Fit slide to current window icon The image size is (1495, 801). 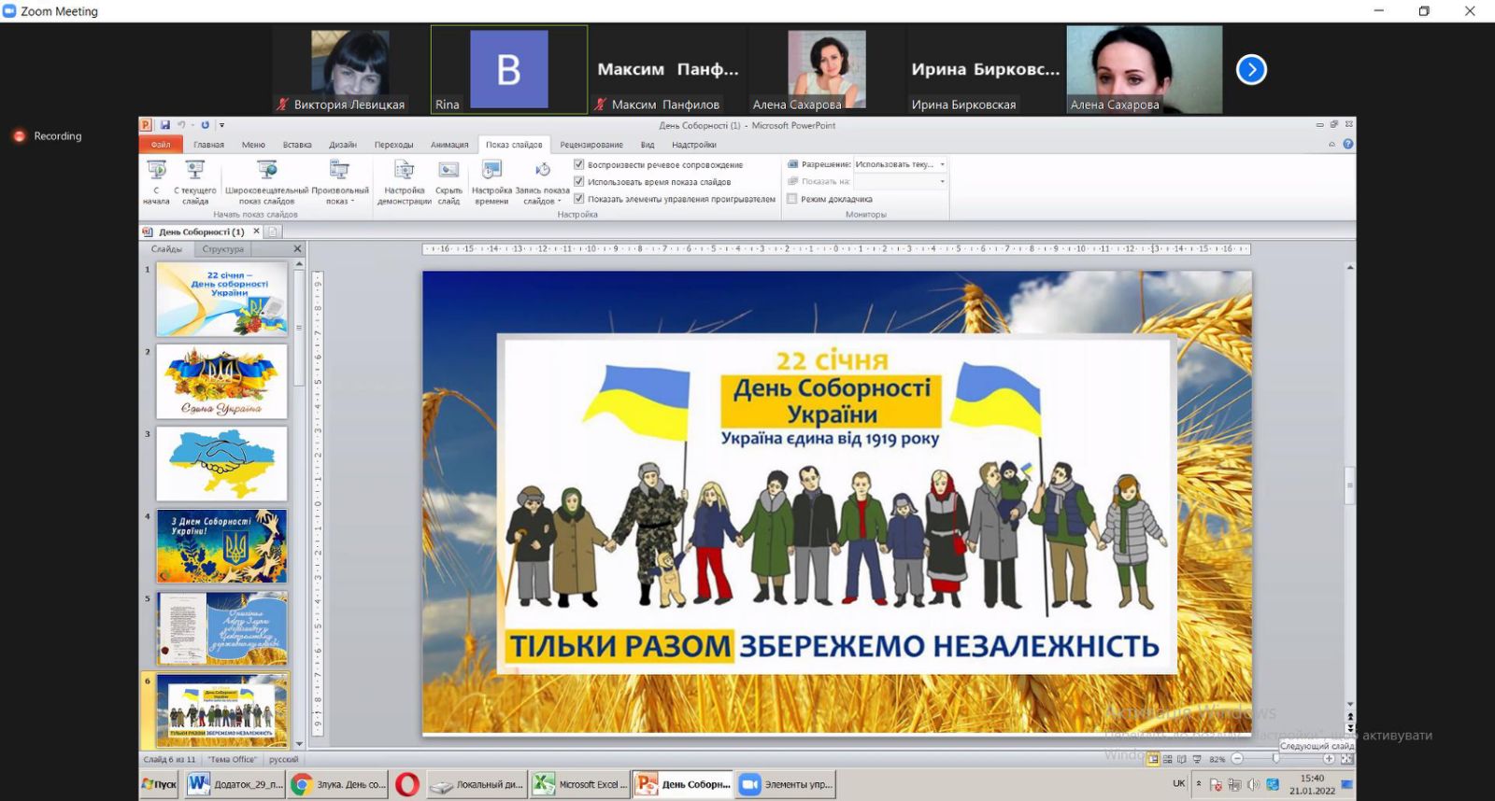pyautogui.click(x=1346, y=759)
